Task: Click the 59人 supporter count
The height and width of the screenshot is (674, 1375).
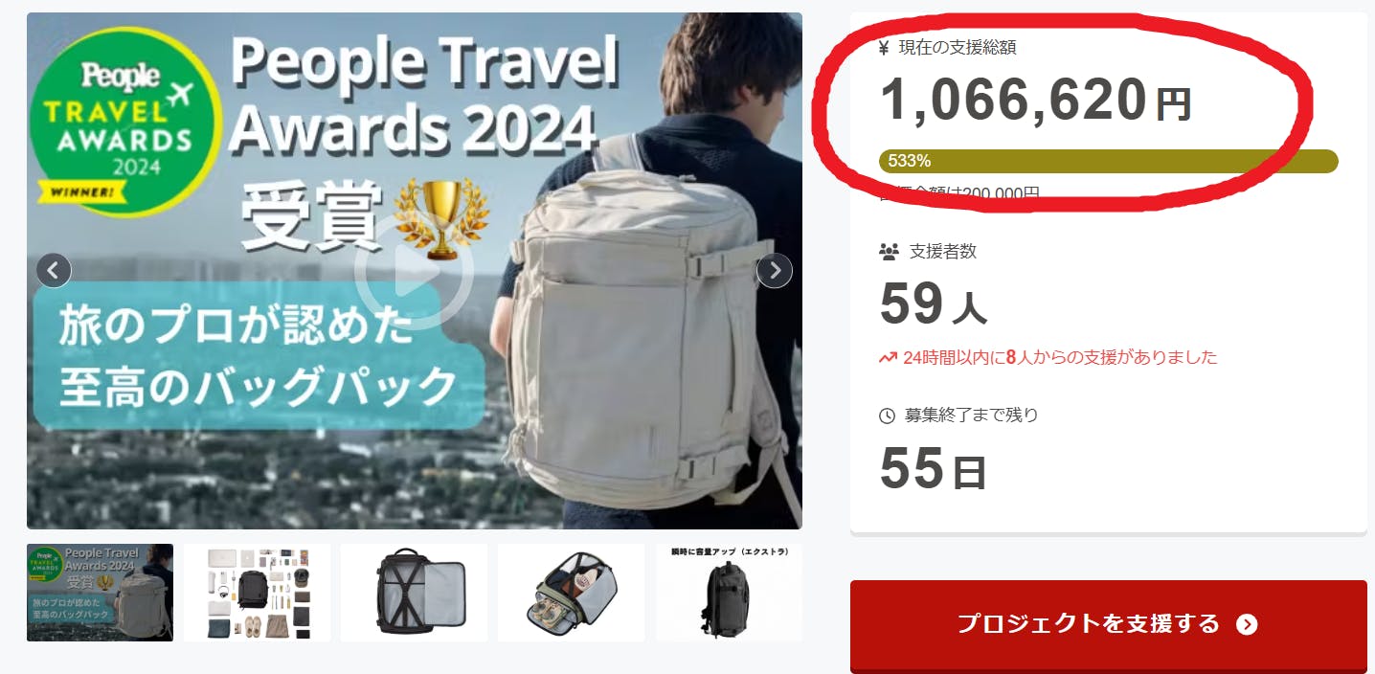Action: (x=933, y=304)
